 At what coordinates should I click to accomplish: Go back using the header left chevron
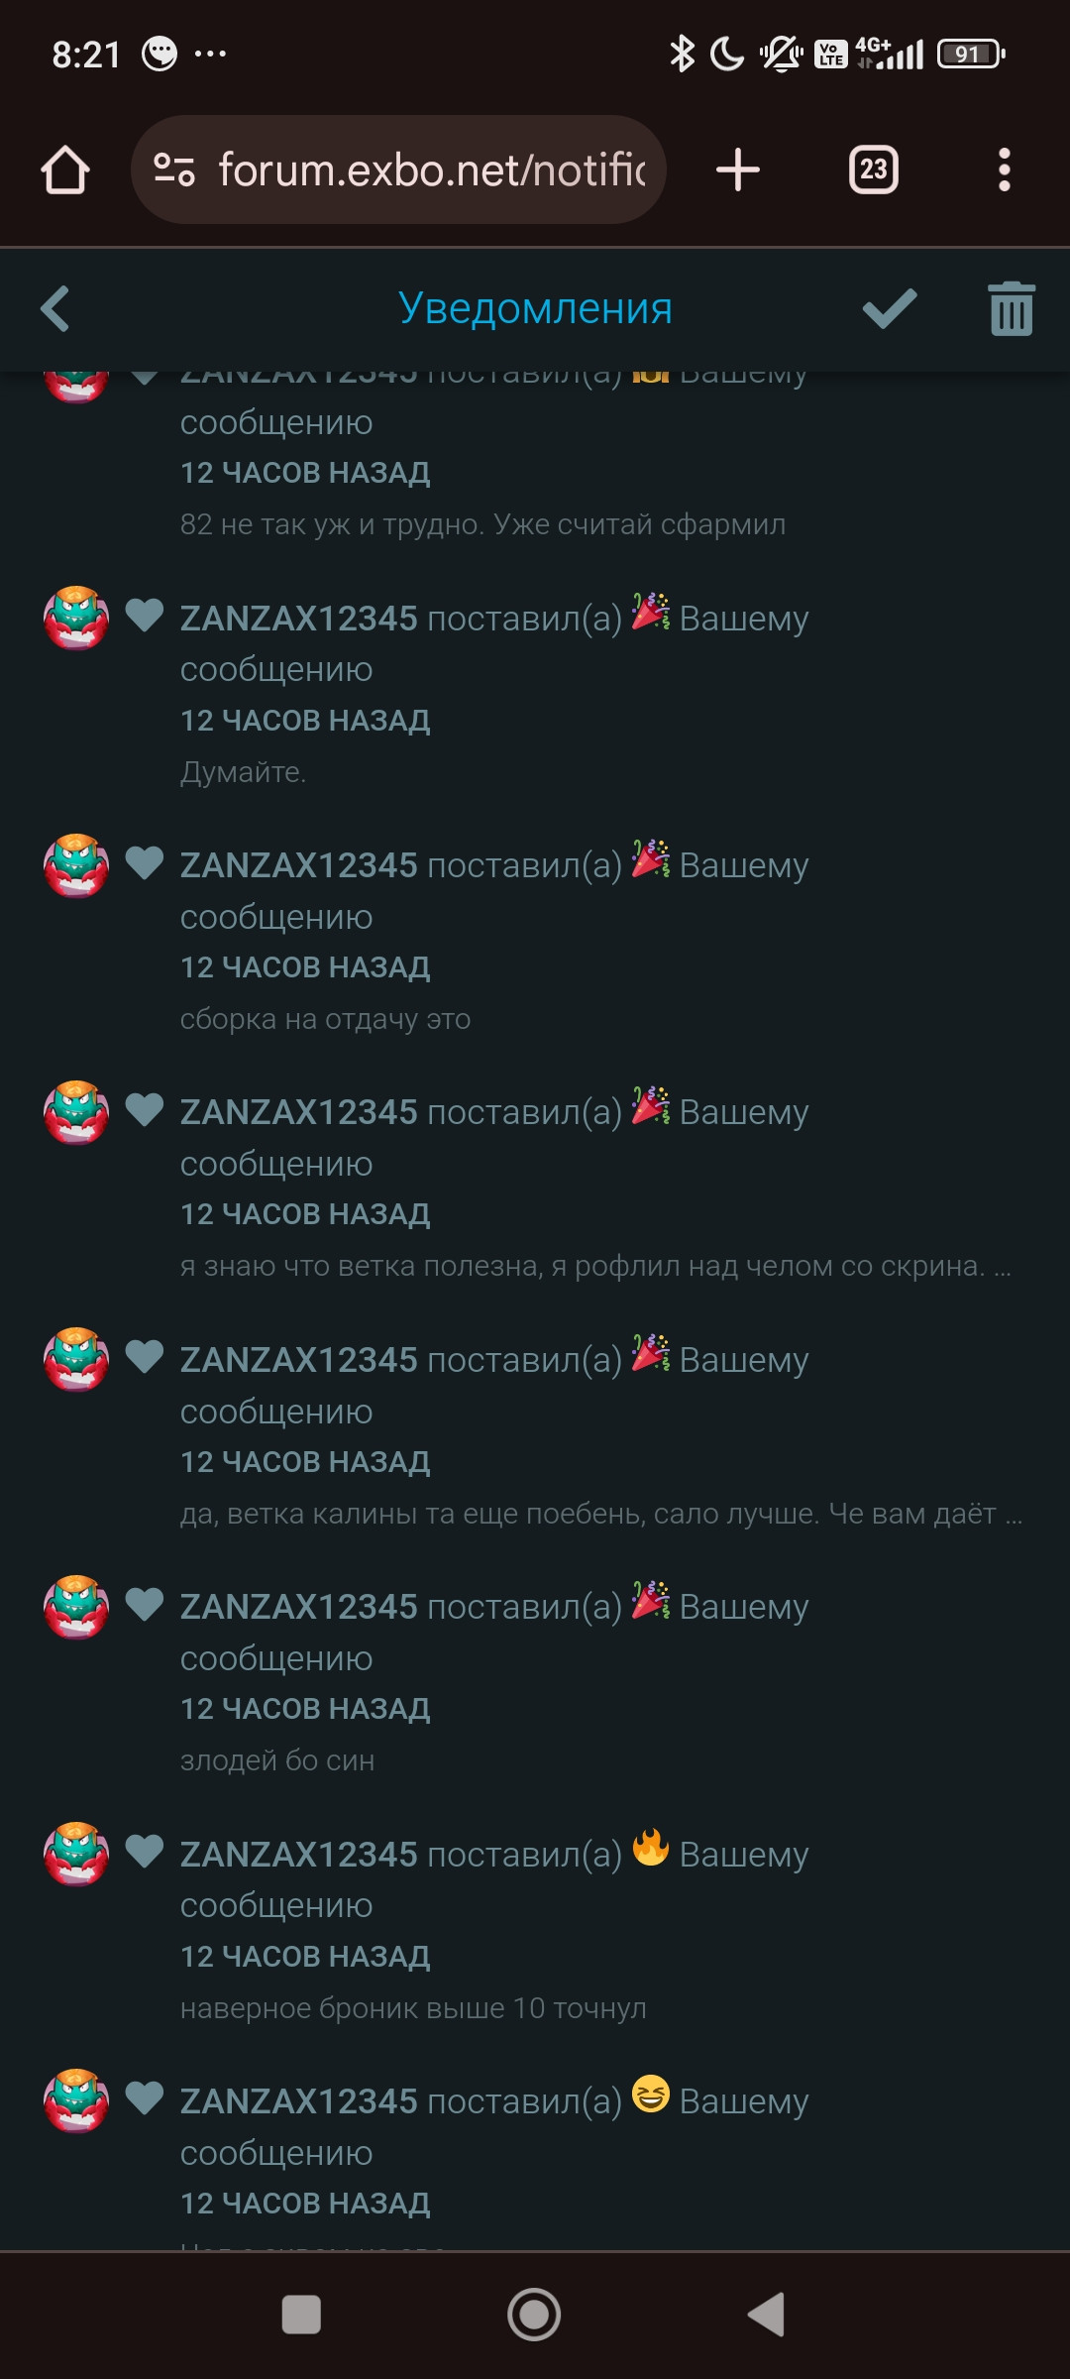(x=55, y=308)
